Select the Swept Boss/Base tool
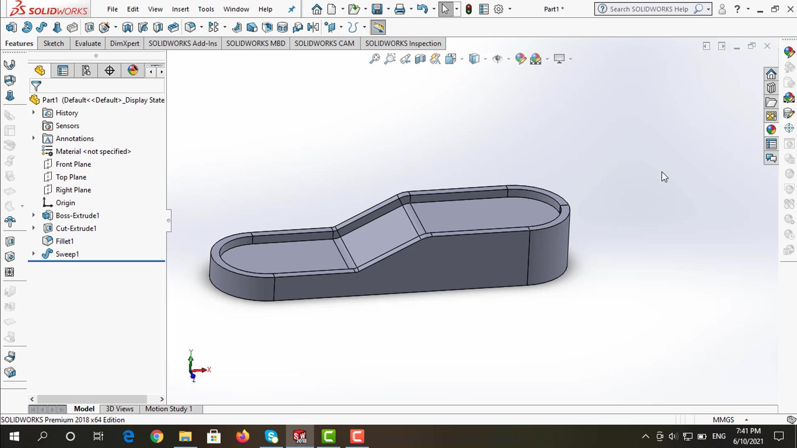 click(42, 27)
